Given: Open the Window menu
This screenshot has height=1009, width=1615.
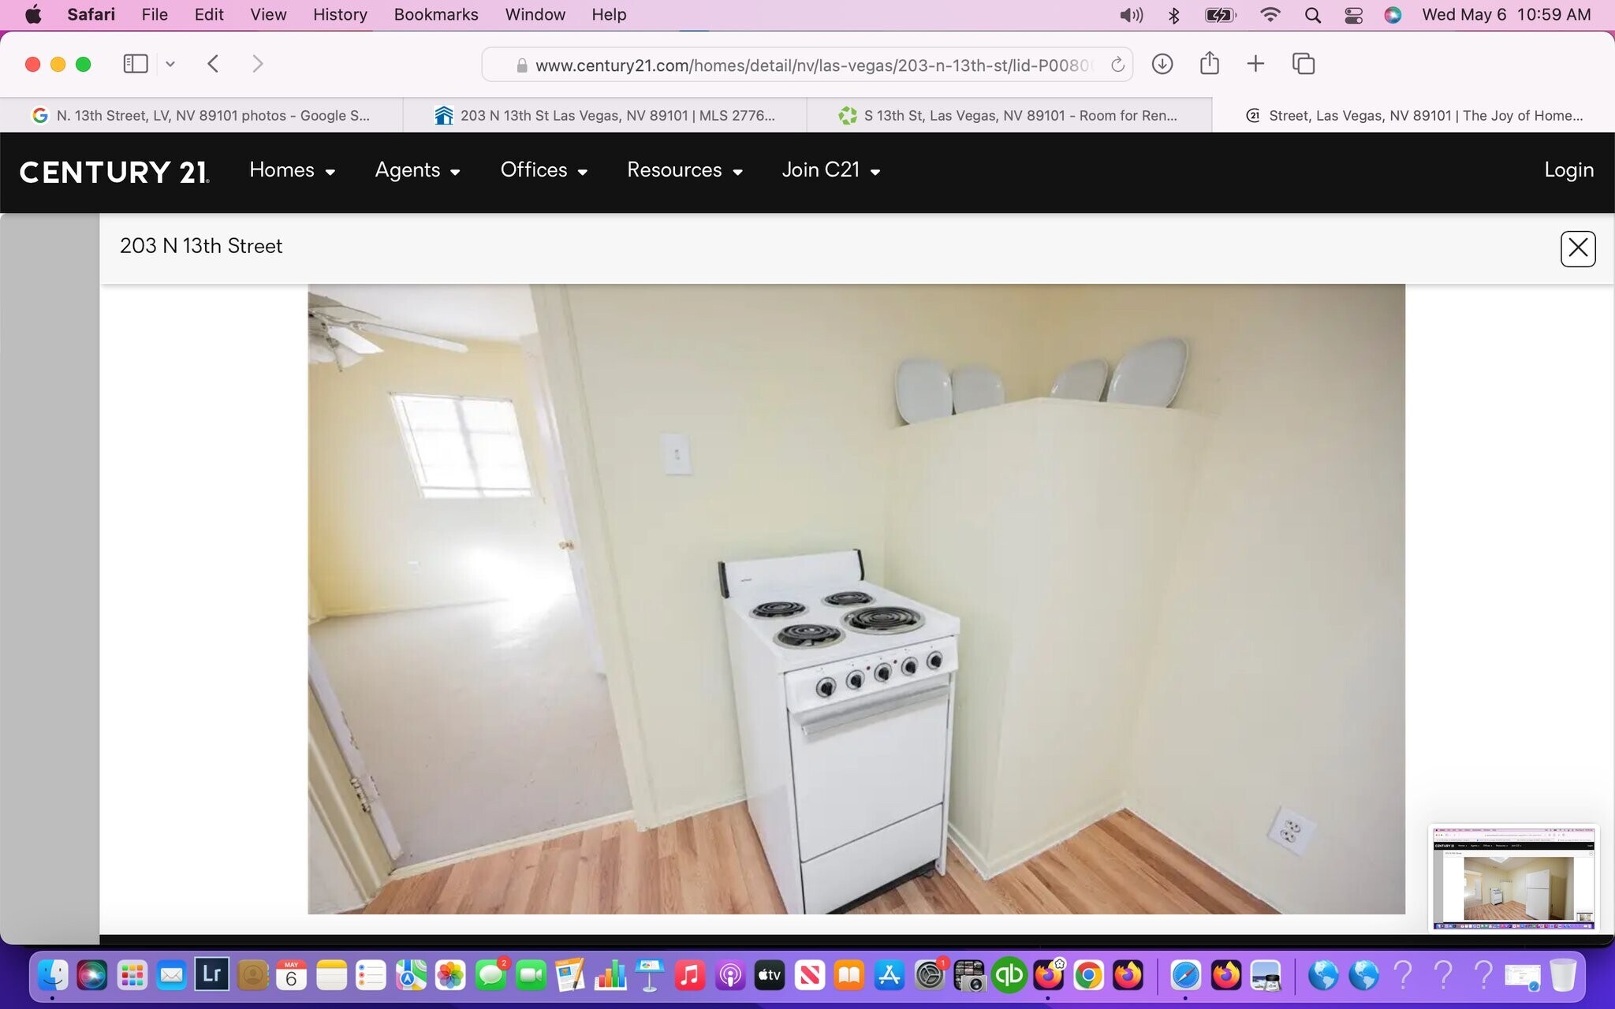Looking at the screenshot, I should pos(535,14).
